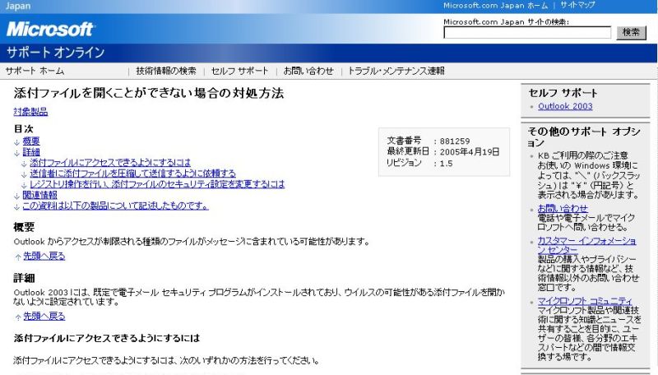Open 技術情報の検索 menu item

coord(166,71)
